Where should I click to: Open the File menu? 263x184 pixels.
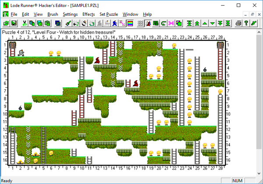point(14,14)
